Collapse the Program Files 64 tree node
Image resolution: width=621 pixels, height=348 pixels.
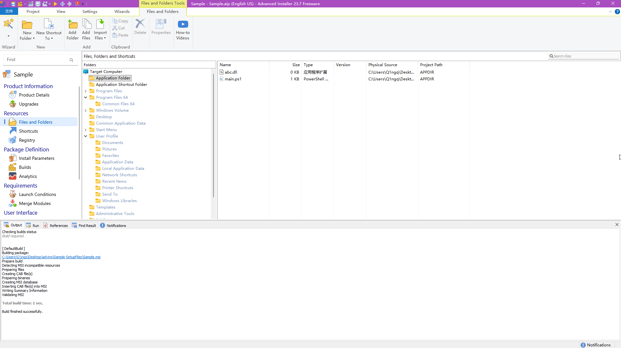86,97
